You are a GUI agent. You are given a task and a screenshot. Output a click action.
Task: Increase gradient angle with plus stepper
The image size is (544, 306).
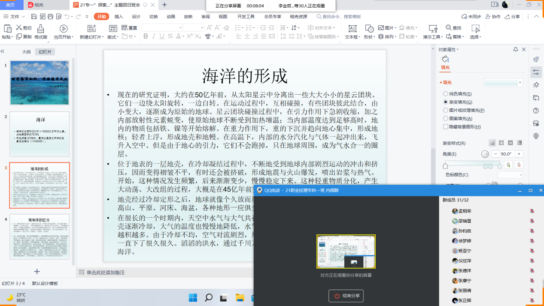pyautogui.click(x=519, y=154)
